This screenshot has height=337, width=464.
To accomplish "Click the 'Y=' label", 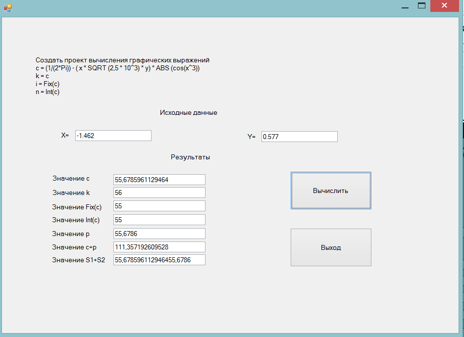I will tap(252, 137).
